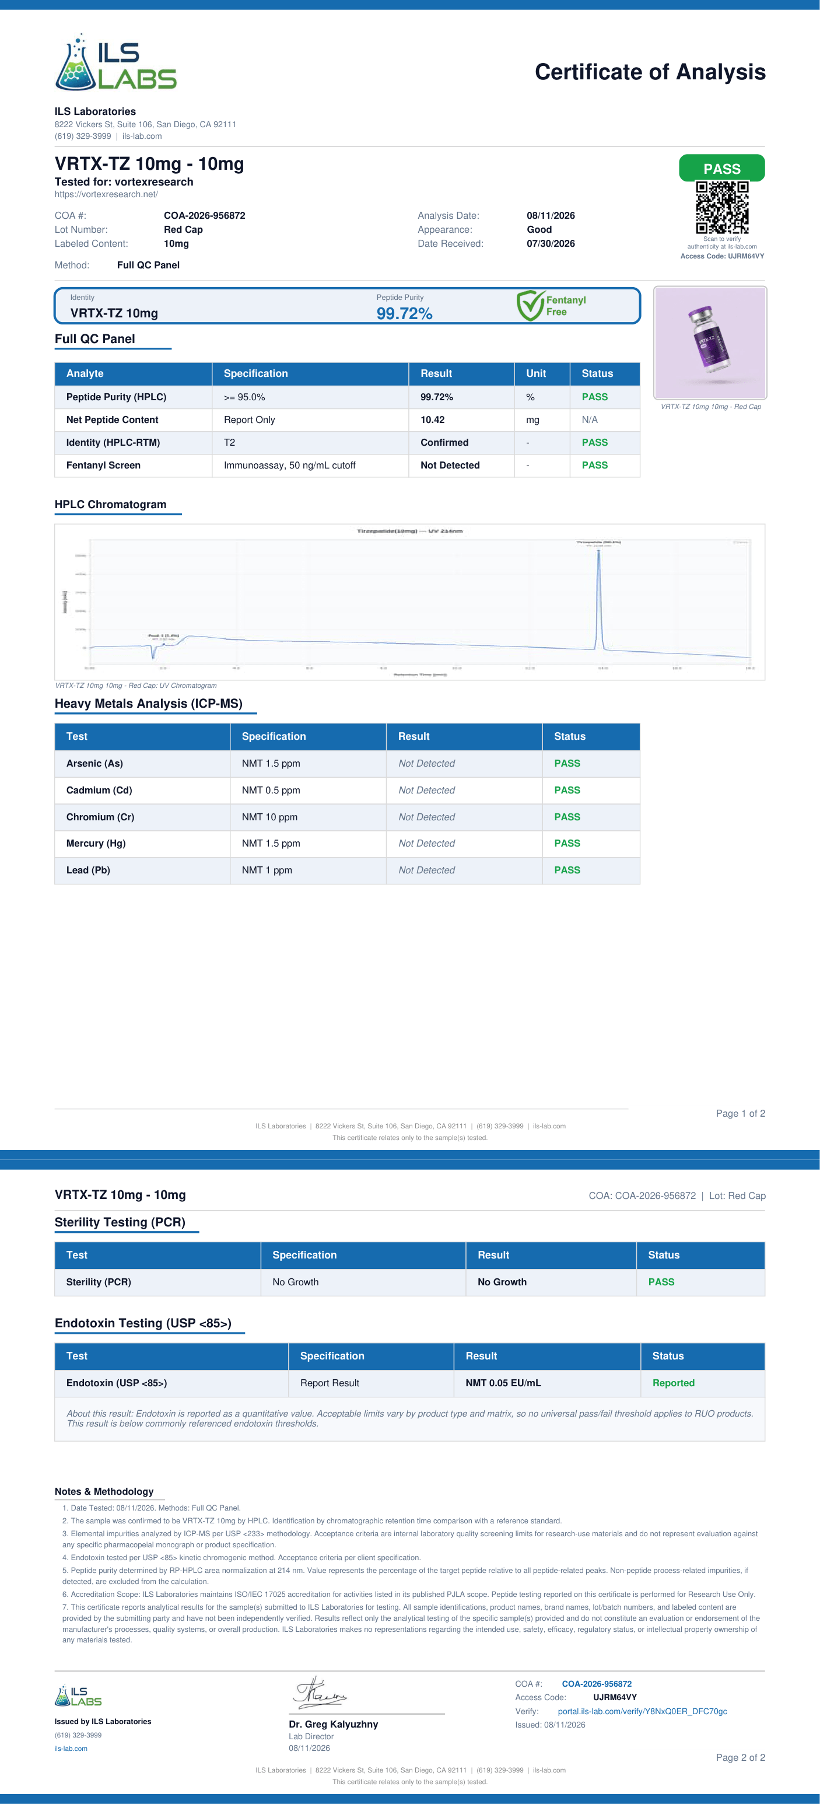Select the Peptide Purity (HPLC) row
The width and height of the screenshot is (820, 1804).
(348, 397)
